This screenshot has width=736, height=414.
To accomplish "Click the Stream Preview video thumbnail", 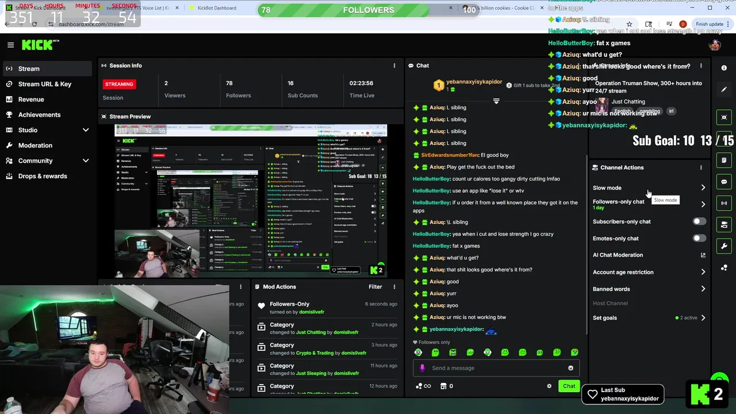I will coord(251,201).
